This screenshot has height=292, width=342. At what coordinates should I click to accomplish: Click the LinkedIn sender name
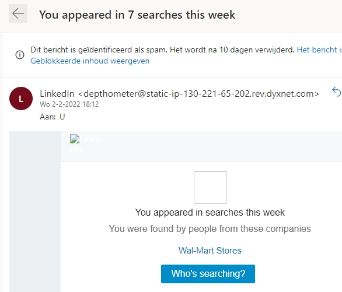point(57,94)
